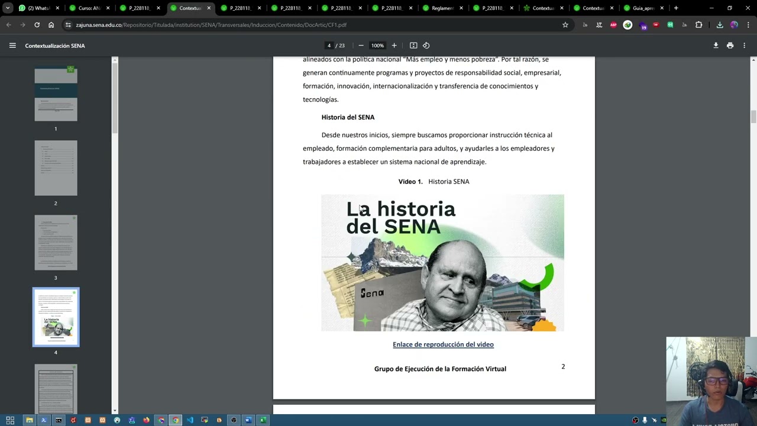Image resolution: width=757 pixels, height=426 pixels.
Task: Switch to the Reglamento tab
Action: [439, 8]
